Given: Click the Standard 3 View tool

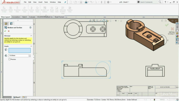Looking at the screenshot, I should (4, 10).
